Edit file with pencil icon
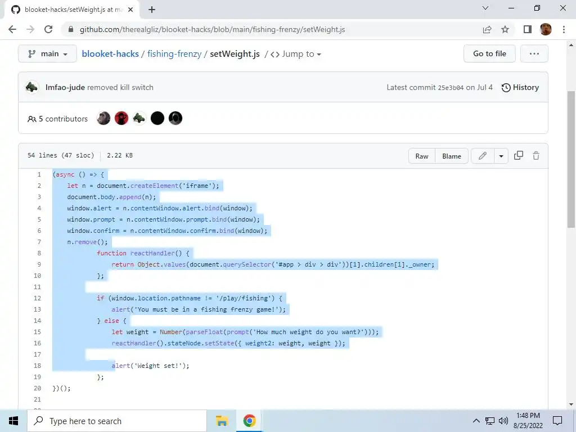 point(482,156)
